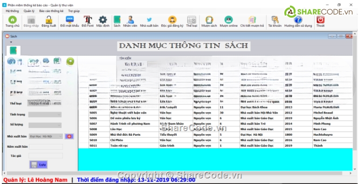Image resolution: width=358 pixels, height=184 pixels.
Task: Click the 'Nhà xuất bản Hội Nhà Văn' cell
Action: (x=262, y=113)
